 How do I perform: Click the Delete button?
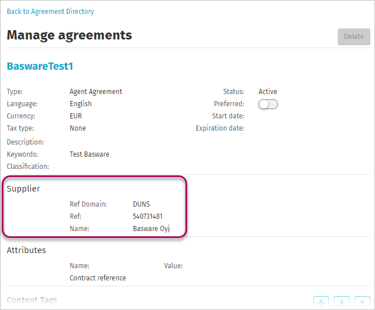click(354, 37)
